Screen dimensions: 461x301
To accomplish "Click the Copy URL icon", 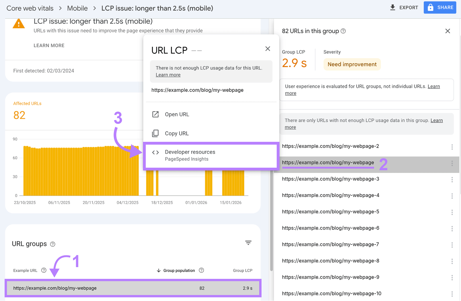I will click(x=155, y=133).
